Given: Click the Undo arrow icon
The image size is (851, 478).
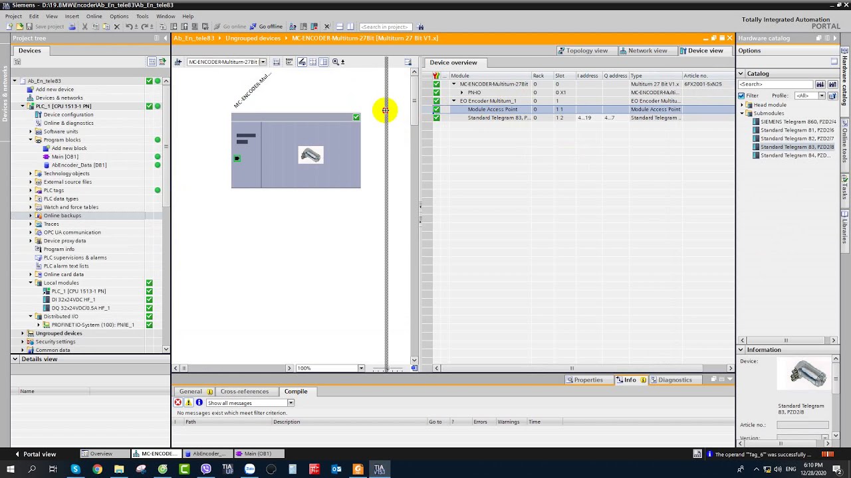Looking at the screenshot, I should (128, 27).
